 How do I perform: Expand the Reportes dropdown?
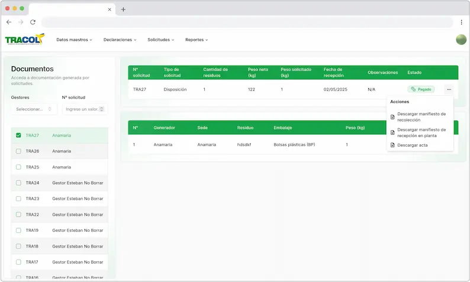click(x=196, y=40)
